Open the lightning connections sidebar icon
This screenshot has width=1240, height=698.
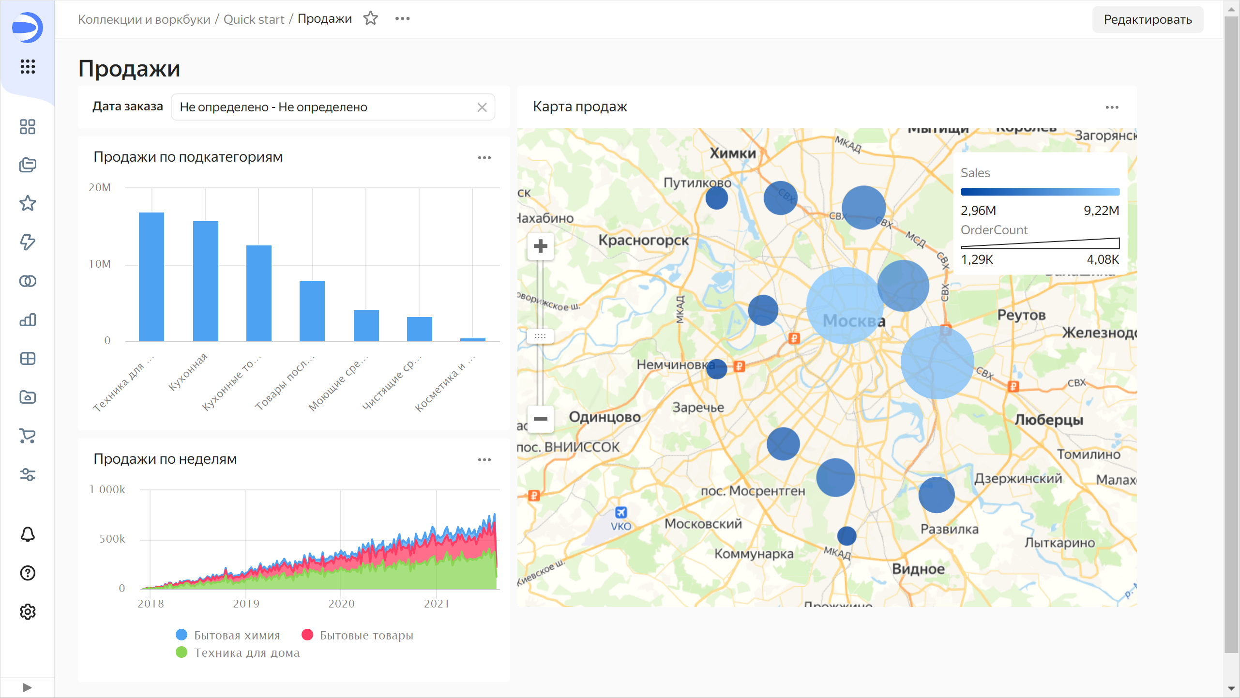point(28,242)
